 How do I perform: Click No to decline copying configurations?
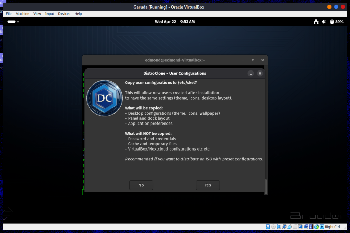click(x=141, y=185)
